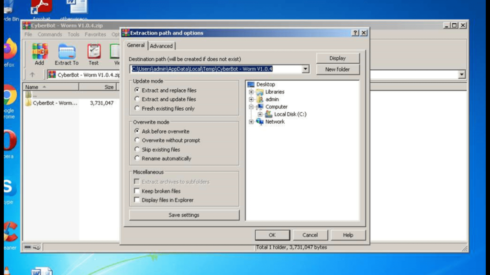Viewport: 490px width, 275px height.
Task: Click the parent folder '..' icon in file list
Action: (x=28, y=95)
